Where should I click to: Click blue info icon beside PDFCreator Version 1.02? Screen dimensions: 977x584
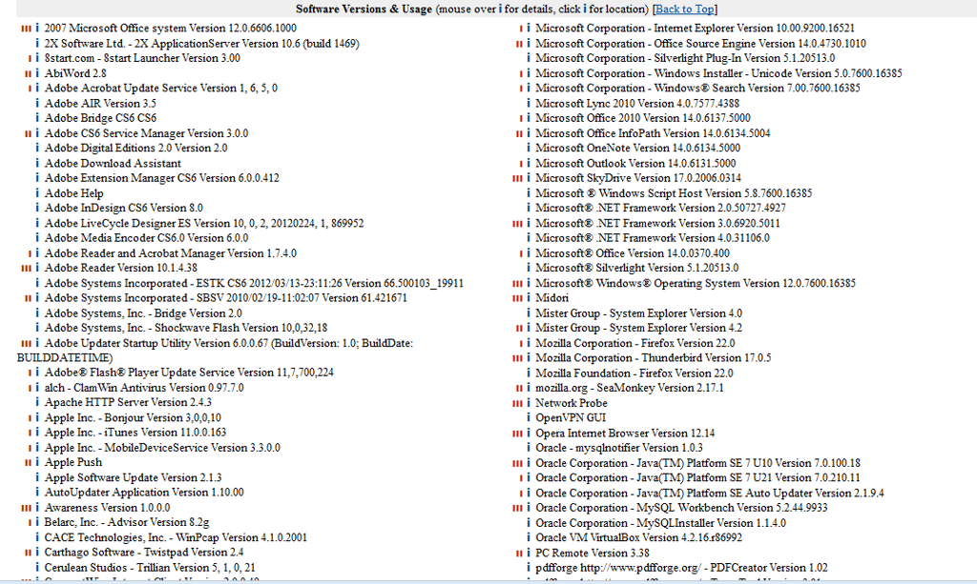coord(529,568)
